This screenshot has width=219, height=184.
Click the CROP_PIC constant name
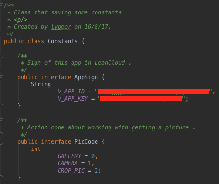pos(71,171)
